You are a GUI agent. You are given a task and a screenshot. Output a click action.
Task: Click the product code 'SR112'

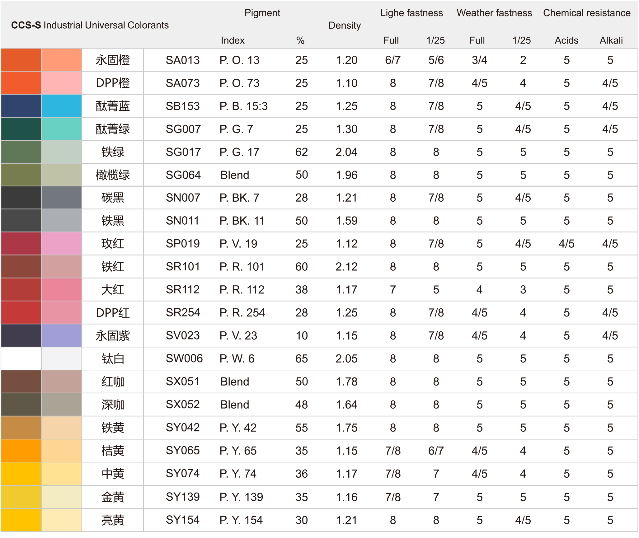(x=183, y=290)
